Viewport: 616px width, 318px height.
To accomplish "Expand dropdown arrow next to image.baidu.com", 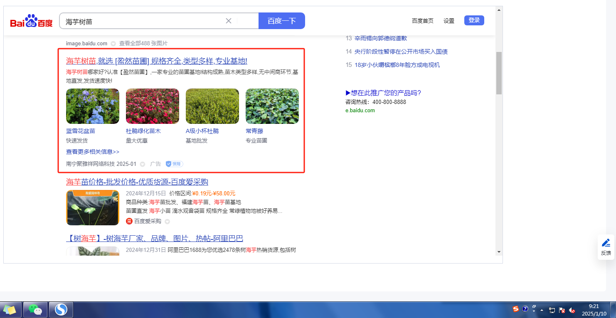I will [x=113, y=44].
